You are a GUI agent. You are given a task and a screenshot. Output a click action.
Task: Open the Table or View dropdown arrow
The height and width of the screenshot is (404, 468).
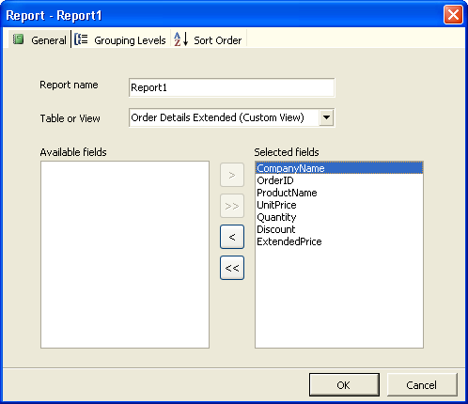click(x=326, y=117)
